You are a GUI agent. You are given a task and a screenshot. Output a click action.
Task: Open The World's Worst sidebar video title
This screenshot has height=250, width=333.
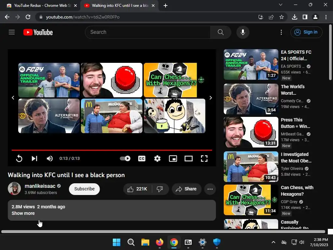[x=293, y=90]
